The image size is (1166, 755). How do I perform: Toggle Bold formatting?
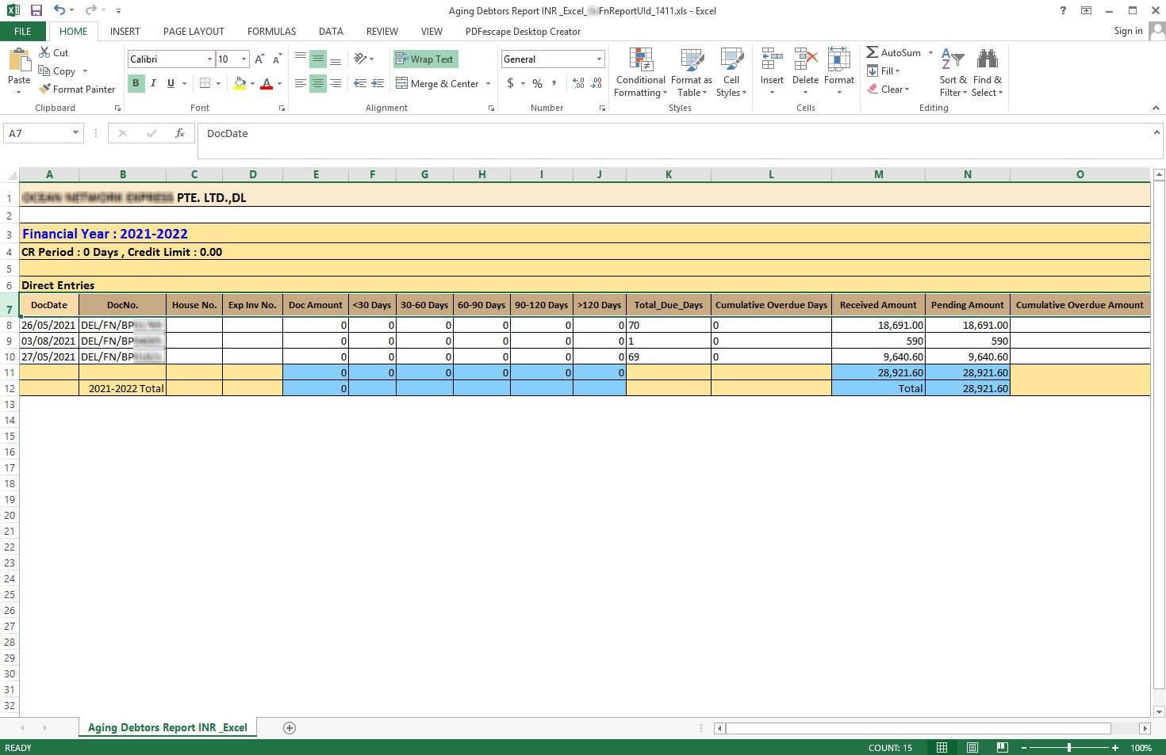pos(136,83)
